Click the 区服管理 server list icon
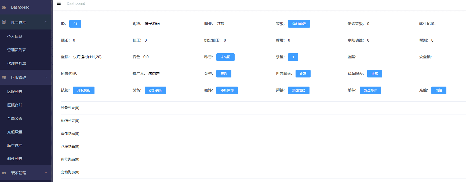Image resolution: width=466 pixels, height=182 pixels. [x=4, y=77]
